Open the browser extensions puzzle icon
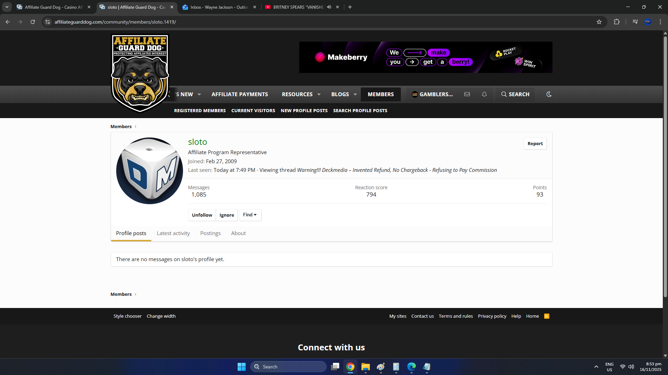 tap(617, 22)
